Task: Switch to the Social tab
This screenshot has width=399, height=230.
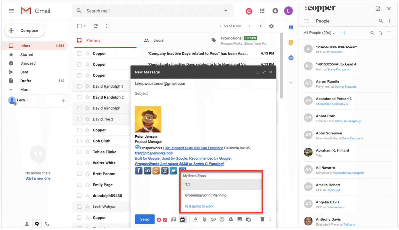Action: [x=159, y=40]
